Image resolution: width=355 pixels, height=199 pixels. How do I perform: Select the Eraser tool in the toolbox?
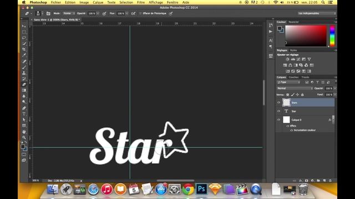(24, 85)
